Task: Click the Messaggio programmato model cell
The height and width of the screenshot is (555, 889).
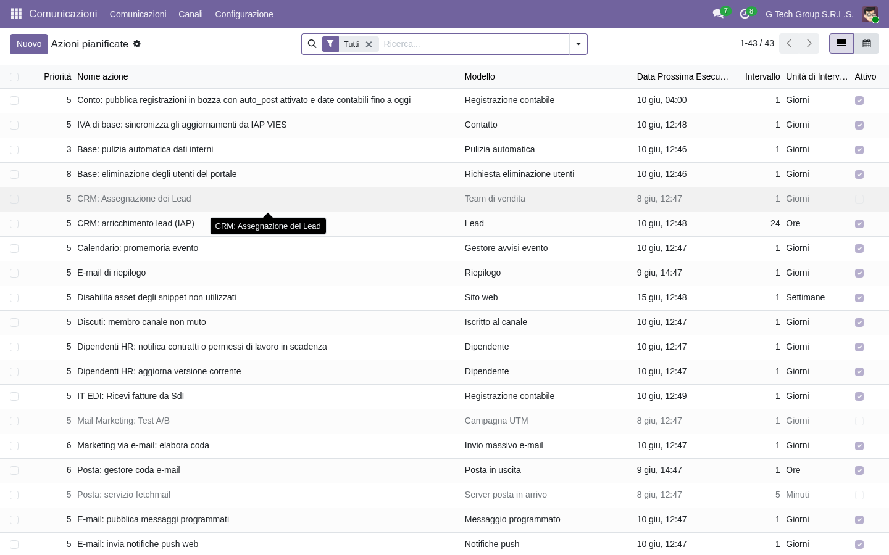Action: (x=512, y=519)
